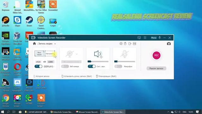Open История записи list

(41, 76)
